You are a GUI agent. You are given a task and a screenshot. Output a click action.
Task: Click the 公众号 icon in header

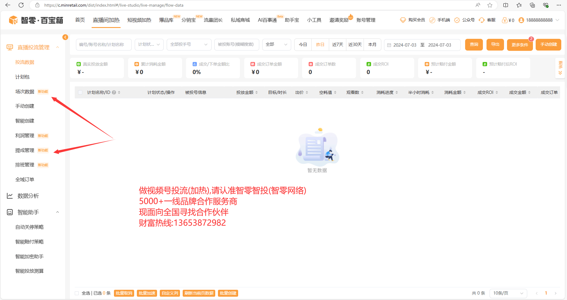pos(457,20)
